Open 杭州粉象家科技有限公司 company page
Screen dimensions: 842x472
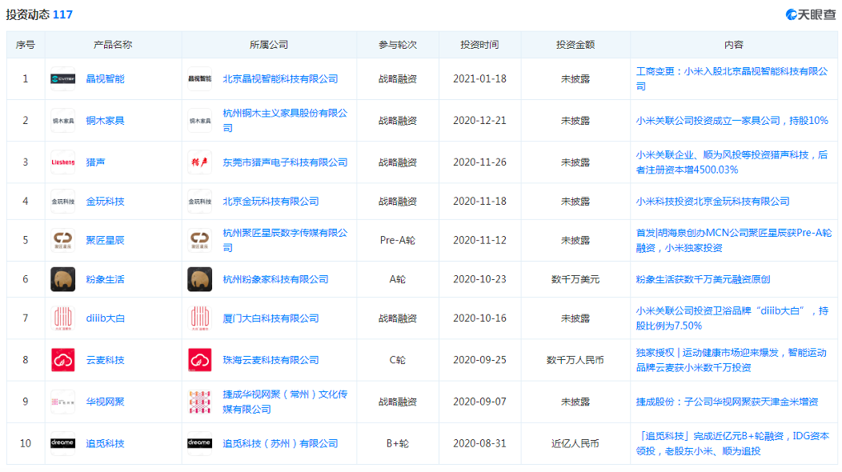coord(275,279)
